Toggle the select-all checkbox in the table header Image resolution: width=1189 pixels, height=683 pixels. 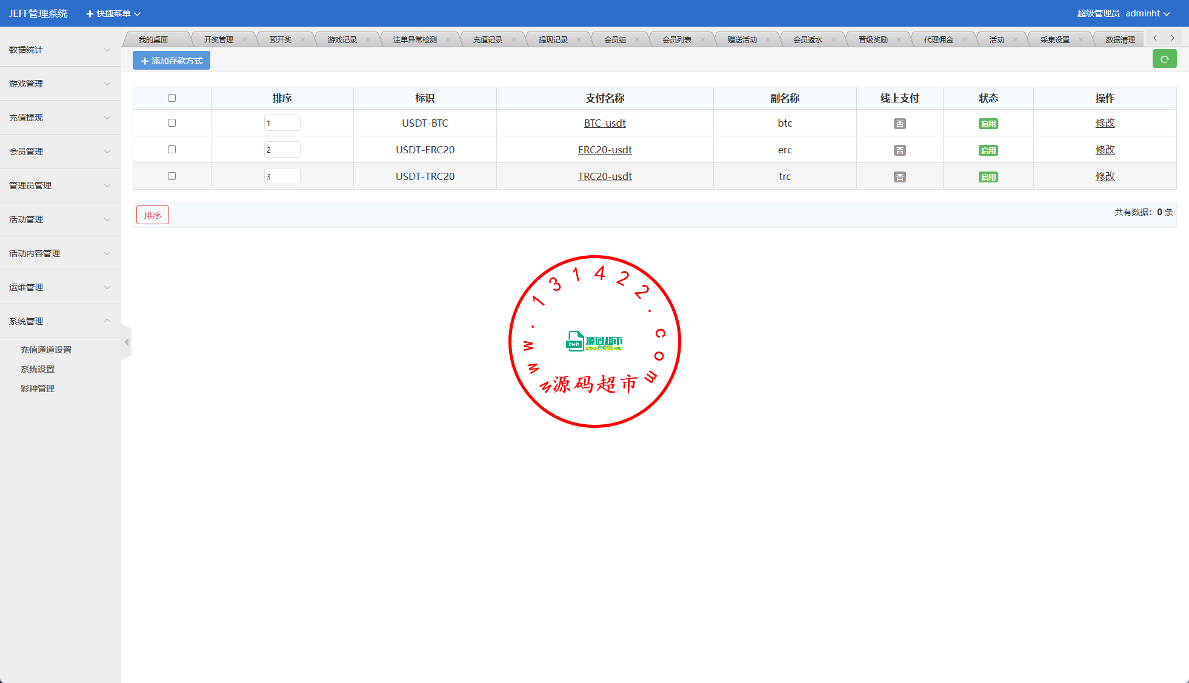point(172,98)
